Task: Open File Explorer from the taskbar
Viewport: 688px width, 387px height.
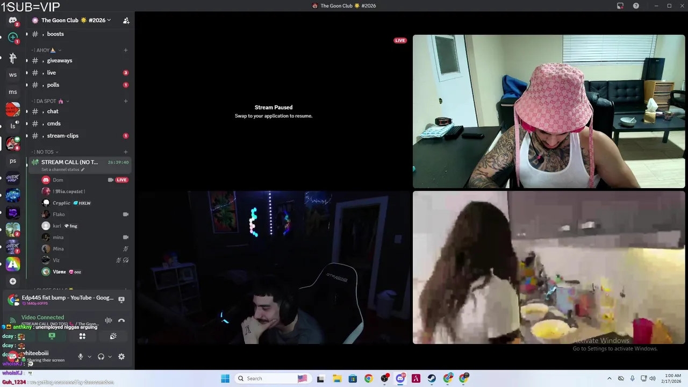Action: (336, 378)
